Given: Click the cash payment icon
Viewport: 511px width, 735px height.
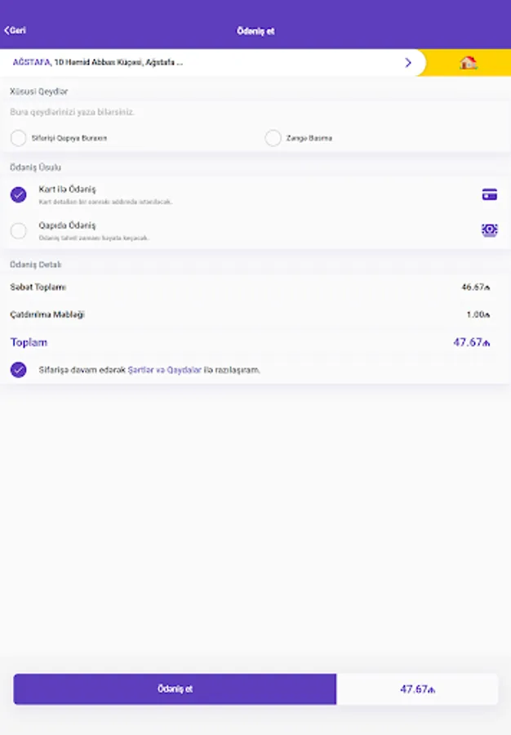Looking at the screenshot, I should point(490,229).
